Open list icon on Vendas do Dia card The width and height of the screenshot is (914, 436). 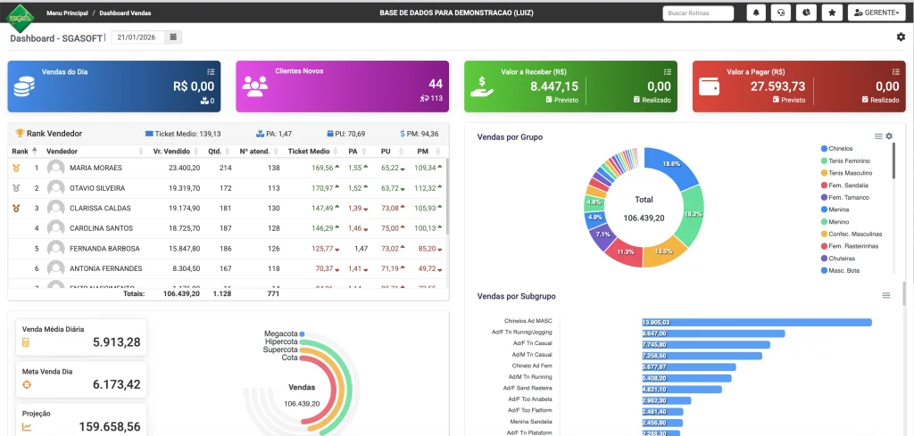[x=211, y=71]
